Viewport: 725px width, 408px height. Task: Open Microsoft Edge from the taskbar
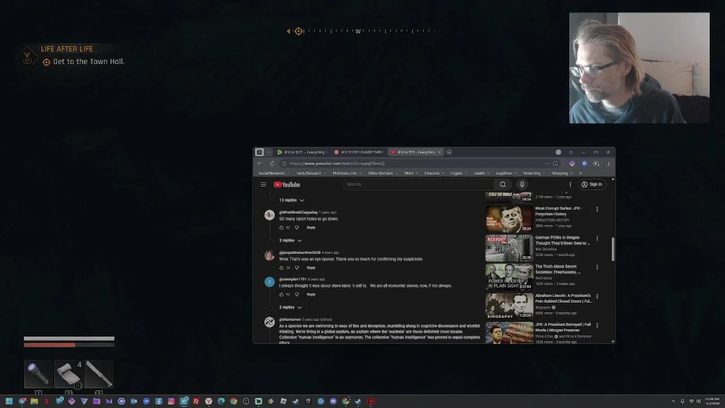(x=221, y=401)
